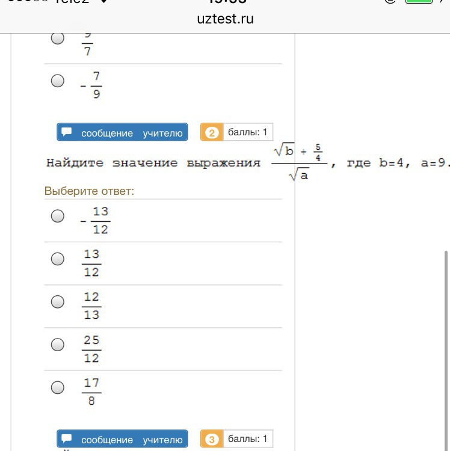Click the 'Выберите ответ:' prompt text
Image resolution: width=450 pixels, height=451 pixels.
point(89,191)
